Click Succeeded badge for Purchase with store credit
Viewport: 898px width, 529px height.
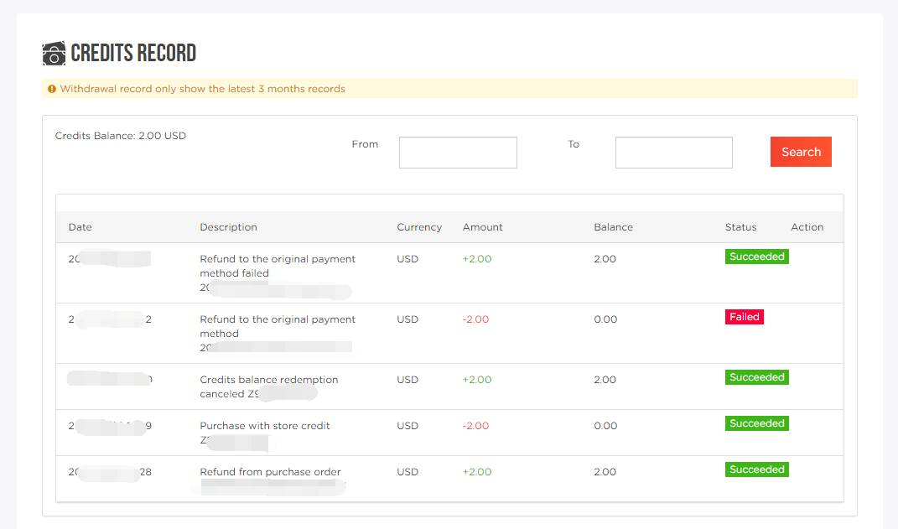(756, 423)
